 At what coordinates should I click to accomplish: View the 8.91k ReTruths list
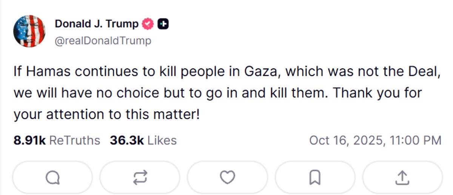point(57,141)
